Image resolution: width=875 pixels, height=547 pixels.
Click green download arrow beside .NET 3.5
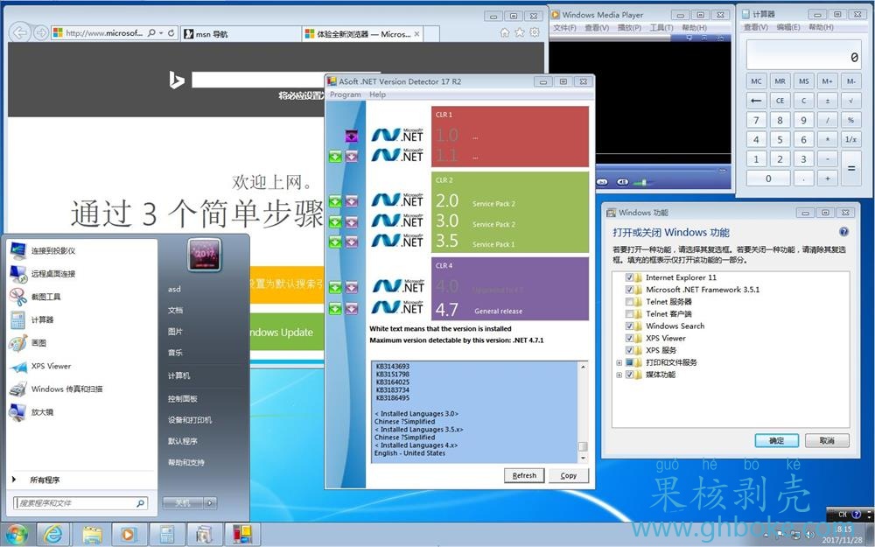[335, 242]
